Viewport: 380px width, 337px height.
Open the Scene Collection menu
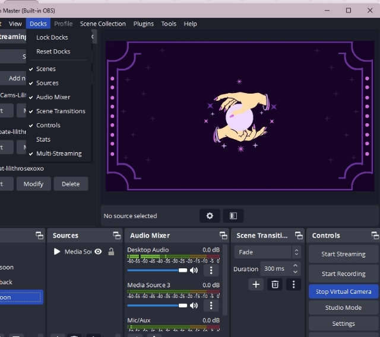[103, 24]
